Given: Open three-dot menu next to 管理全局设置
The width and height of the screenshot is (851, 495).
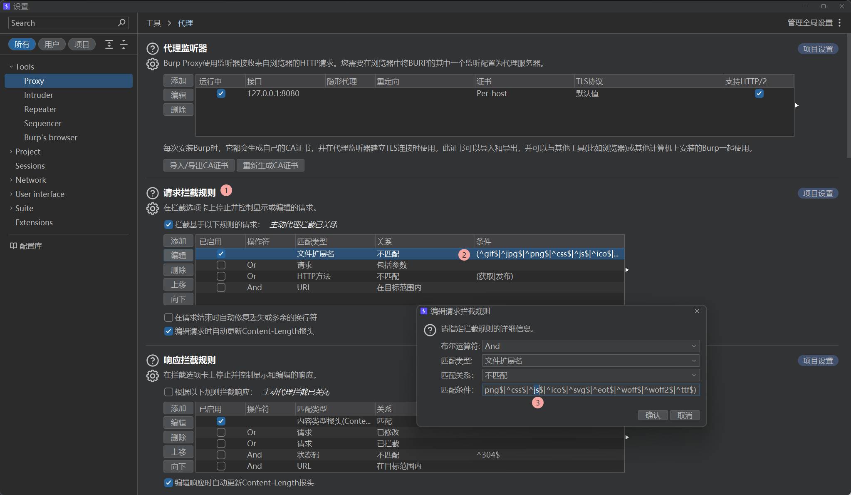Looking at the screenshot, I should coord(840,23).
